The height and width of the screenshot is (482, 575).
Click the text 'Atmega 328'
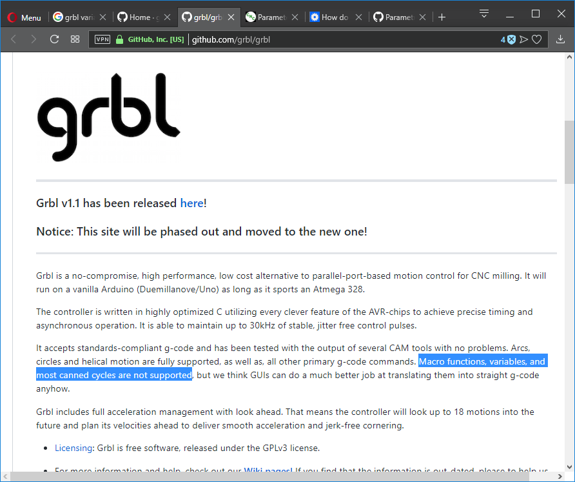(338, 289)
